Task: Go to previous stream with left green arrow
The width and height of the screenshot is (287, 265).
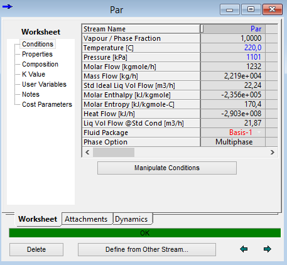Action: pyautogui.click(x=244, y=249)
